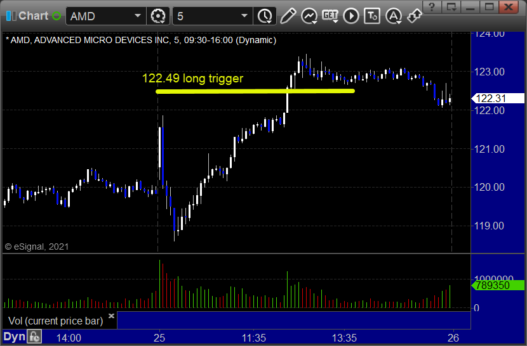This screenshot has height=346, width=527.
Task: Click the Vol (current price bar) label
Action: point(55,321)
